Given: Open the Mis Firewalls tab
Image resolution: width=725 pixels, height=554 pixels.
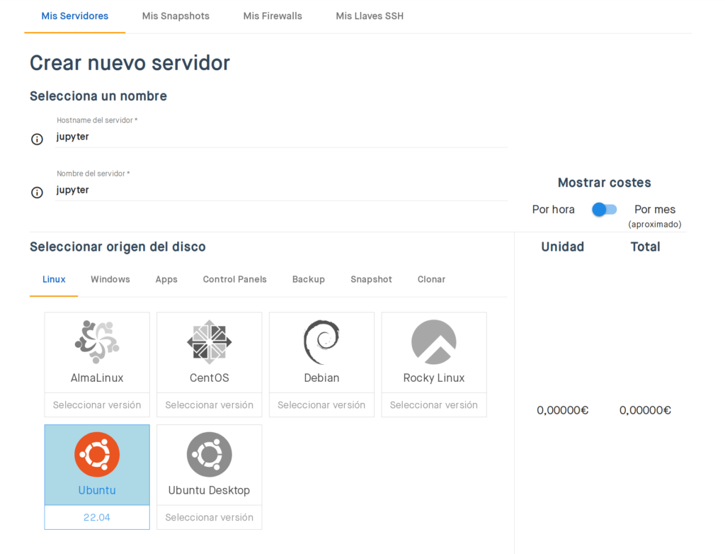Looking at the screenshot, I should pos(273,16).
